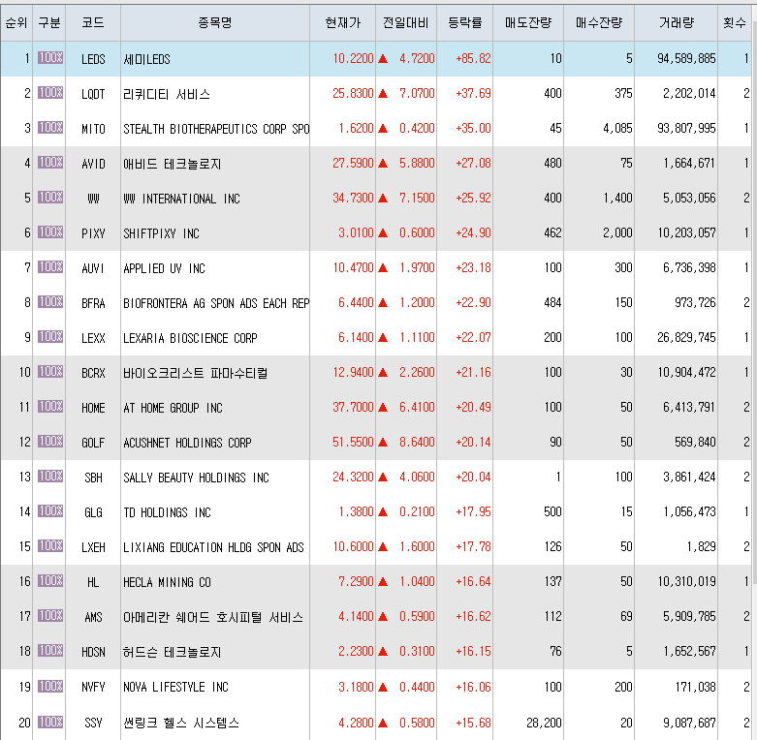This screenshot has height=740, width=757.
Task: Select SALLY BEAUTY HOLDINGS INC name
Action: point(196,478)
